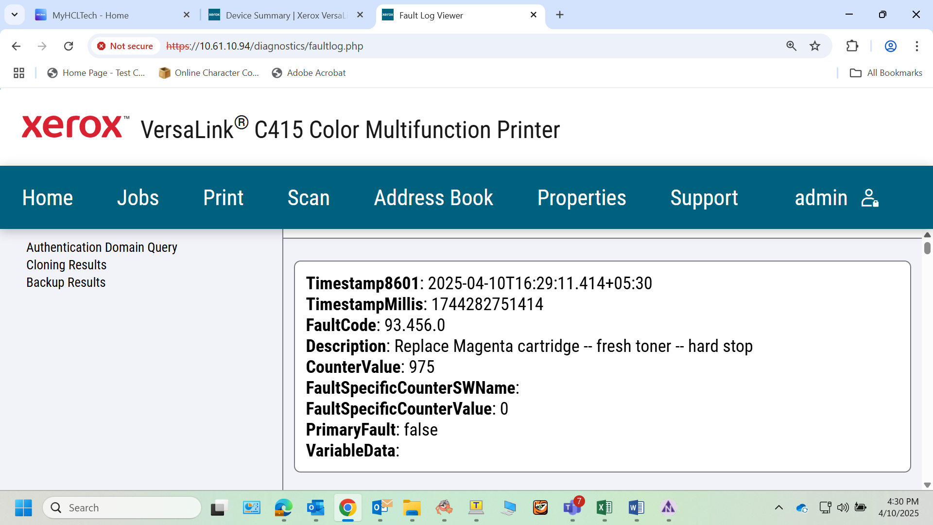The image size is (933, 525).
Task: Click the zoom magnifier icon in address bar
Action: click(x=792, y=46)
